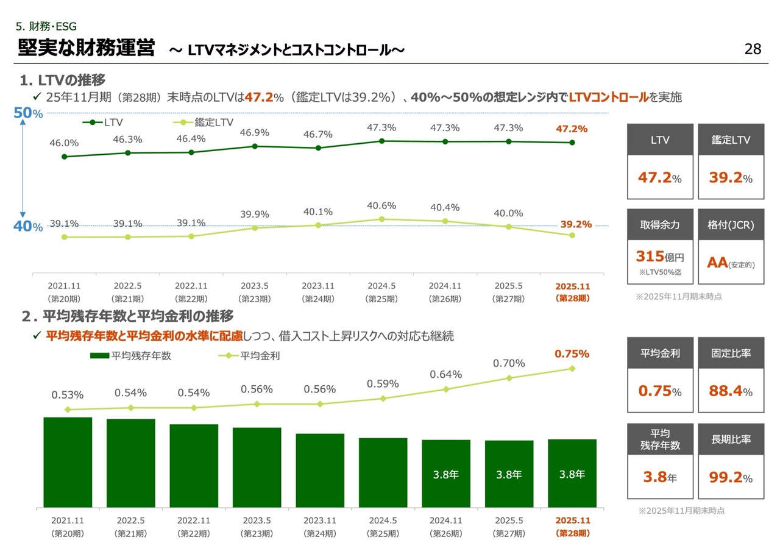Select the 取得余力 315億円 card
This screenshot has width=780, height=540.
tap(660, 246)
